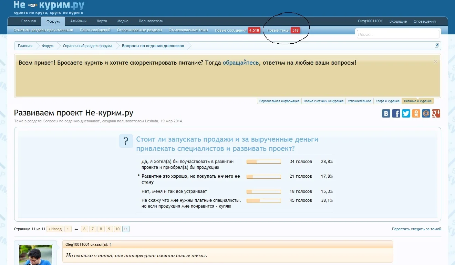
Task: Share topic on VKontakte icon
Action: coord(386,113)
